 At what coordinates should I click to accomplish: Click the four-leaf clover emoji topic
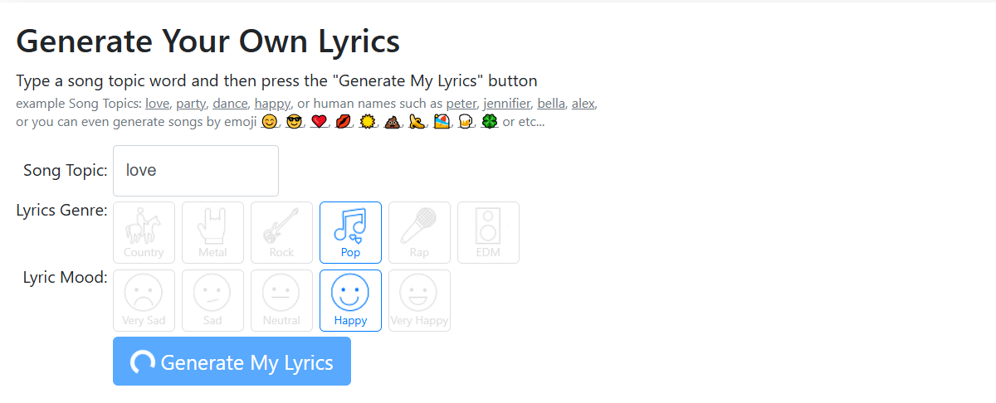point(490,123)
